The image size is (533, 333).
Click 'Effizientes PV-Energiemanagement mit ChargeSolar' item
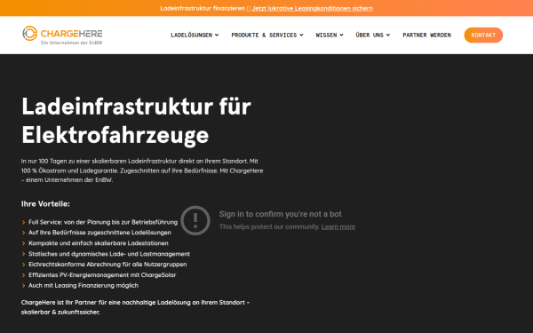coord(102,275)
